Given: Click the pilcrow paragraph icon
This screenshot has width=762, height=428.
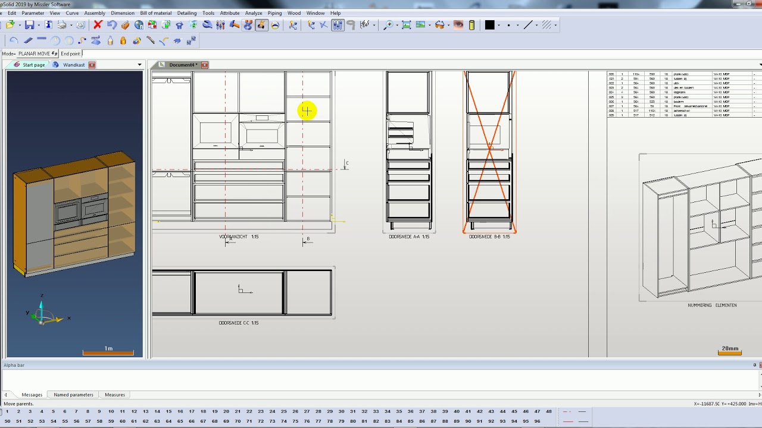Looking at the screenshot, I should click(351, 25).
